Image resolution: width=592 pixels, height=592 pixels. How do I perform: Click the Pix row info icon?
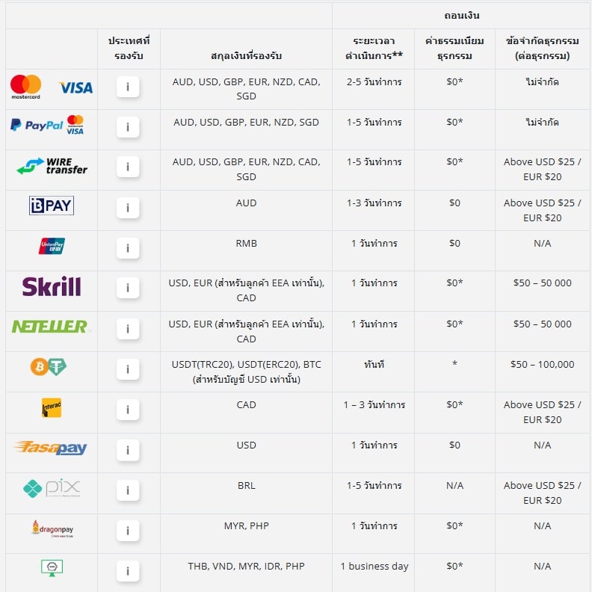[x=128, y=490]
